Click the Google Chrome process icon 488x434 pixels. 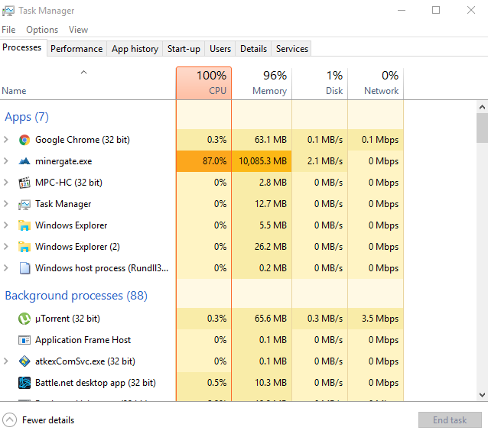[x=24, y=140]
